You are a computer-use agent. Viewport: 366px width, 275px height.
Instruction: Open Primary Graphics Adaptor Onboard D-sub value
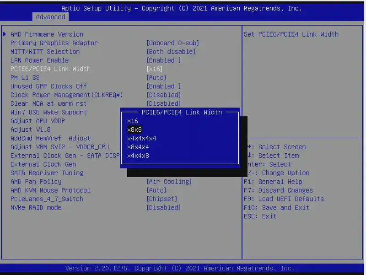(172, 43)
